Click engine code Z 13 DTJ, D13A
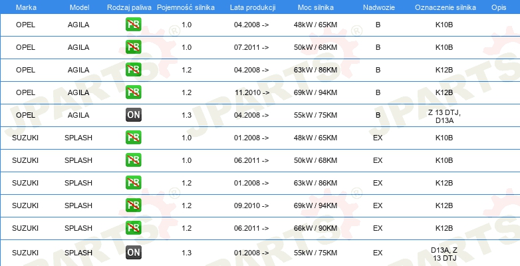 point(444,116)
